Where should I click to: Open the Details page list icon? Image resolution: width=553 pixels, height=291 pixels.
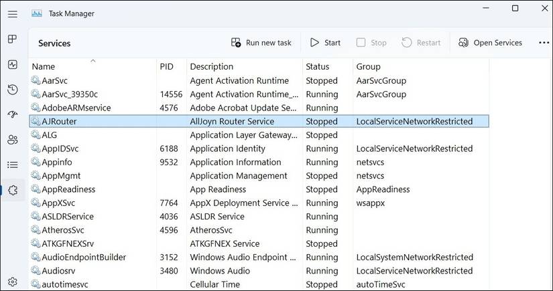point(12,165)
